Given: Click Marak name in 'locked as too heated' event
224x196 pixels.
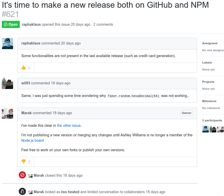Looking at the screenshot, I should click(39, 192).
